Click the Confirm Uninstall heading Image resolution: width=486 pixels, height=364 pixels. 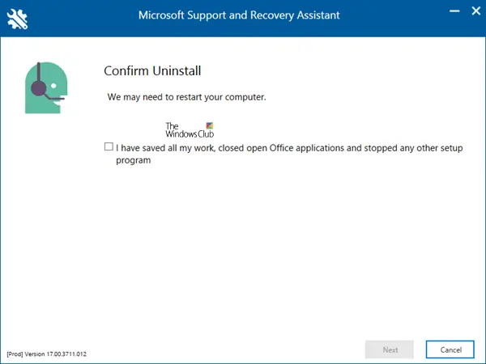click(x=151, y=71)
